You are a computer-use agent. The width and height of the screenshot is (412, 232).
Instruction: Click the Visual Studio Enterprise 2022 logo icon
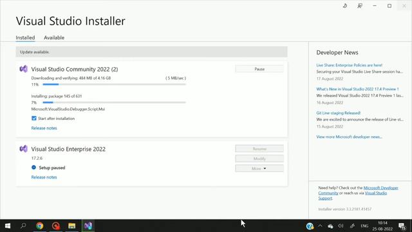coord(23,149)
